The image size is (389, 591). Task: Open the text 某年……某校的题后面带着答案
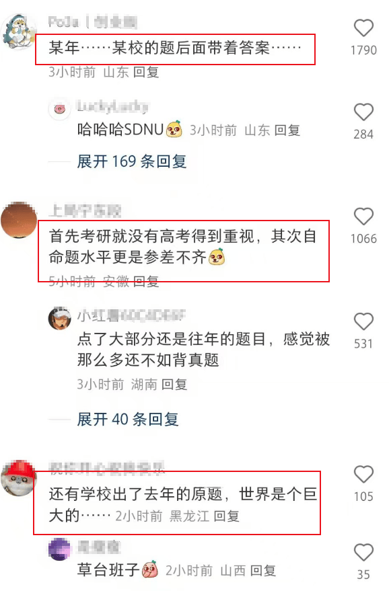pyautogui.click(x=175, y=48)
